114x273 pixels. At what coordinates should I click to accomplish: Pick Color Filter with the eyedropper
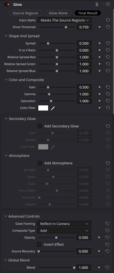pyautogui.click(x=53, y=108)
